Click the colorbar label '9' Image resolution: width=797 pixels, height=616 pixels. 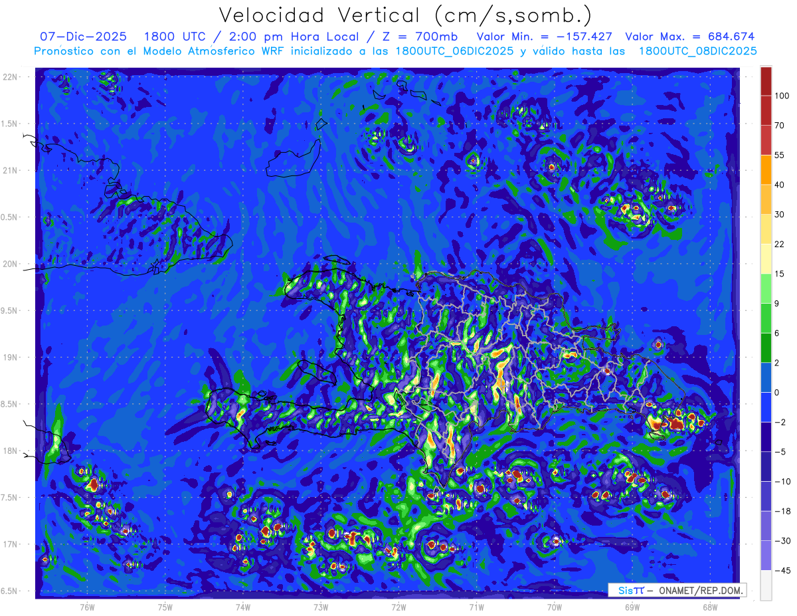(x=777, y=304)
